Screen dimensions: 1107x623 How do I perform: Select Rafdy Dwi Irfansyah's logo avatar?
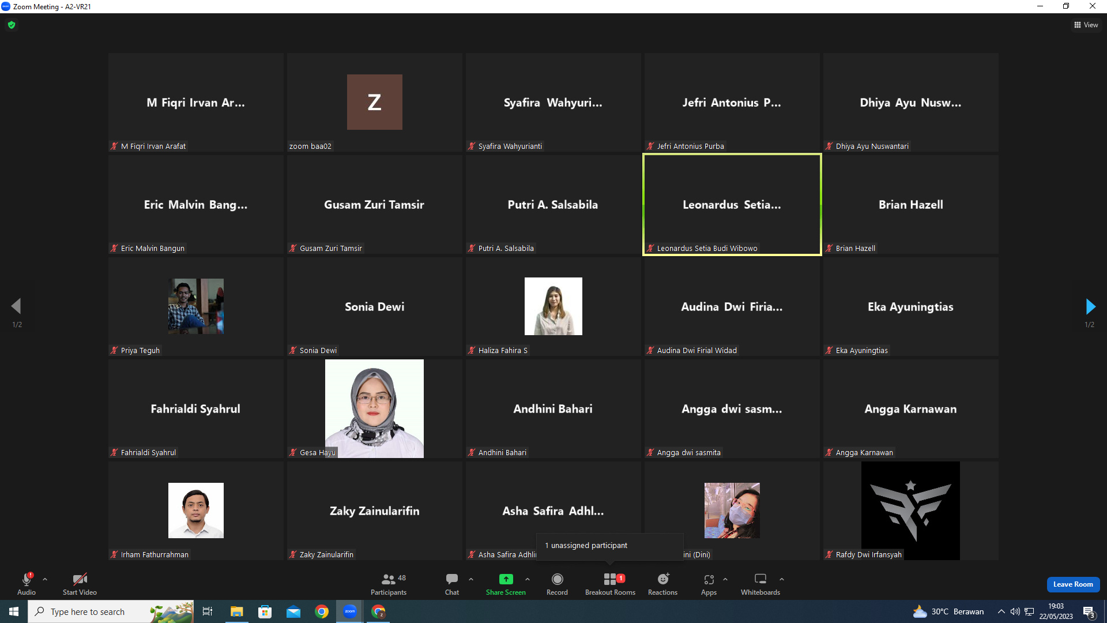tap(910, 511)
